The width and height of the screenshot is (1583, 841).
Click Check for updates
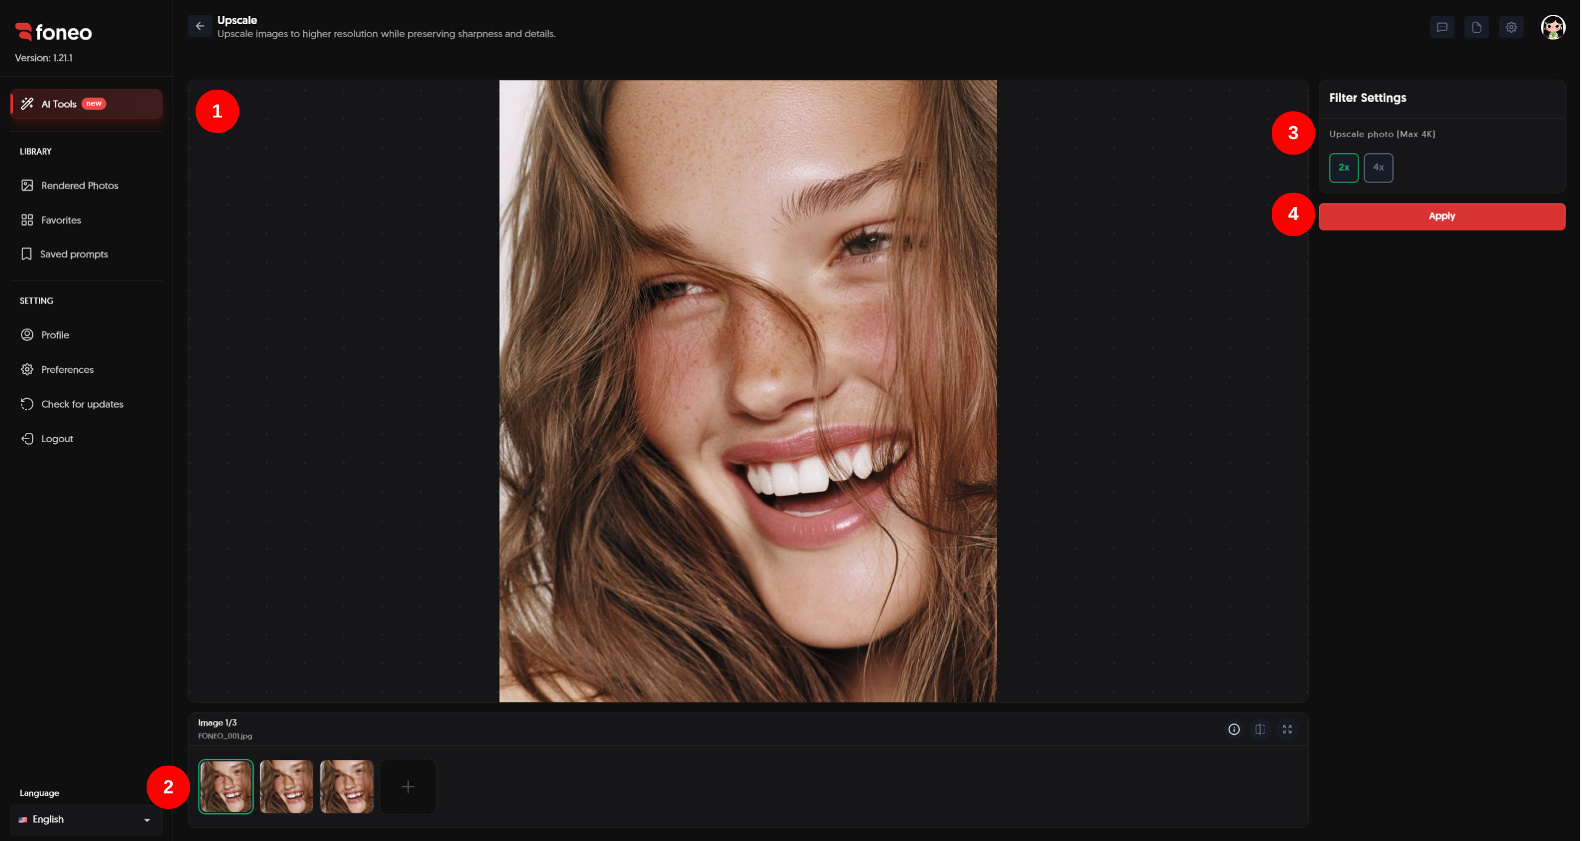(x=86, y=404)
